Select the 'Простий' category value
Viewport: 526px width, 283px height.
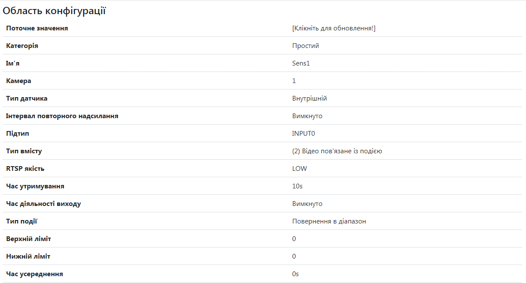pos(305,46)
